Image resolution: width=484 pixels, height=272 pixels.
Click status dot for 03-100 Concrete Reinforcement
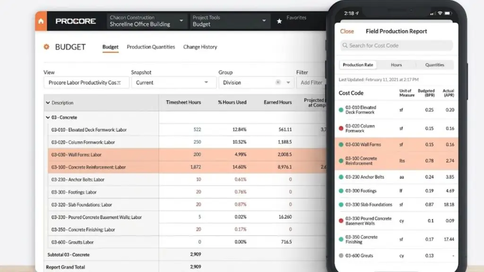pos(341,161)
